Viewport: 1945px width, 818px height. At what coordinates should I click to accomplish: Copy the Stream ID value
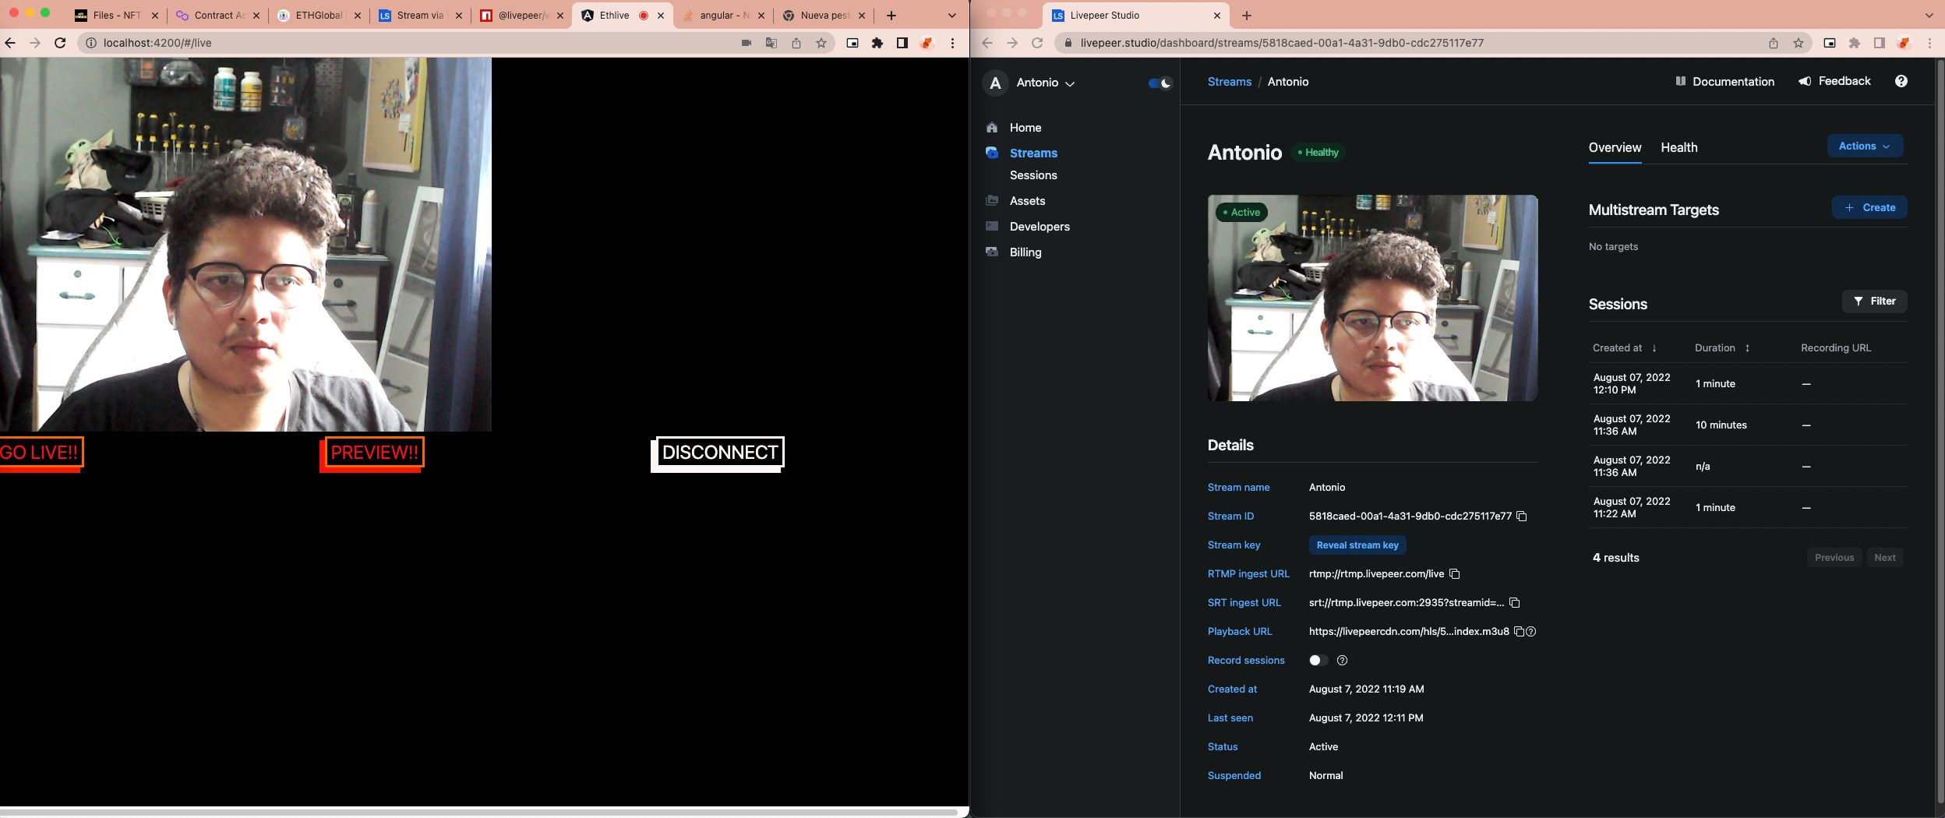click(1521, 517)
